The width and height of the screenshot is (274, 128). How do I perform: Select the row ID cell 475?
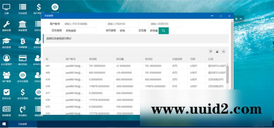pos(48,106)
